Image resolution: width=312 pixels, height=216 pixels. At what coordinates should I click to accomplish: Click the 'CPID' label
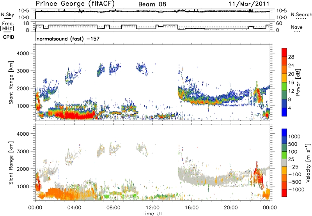[x=9, y=37]
